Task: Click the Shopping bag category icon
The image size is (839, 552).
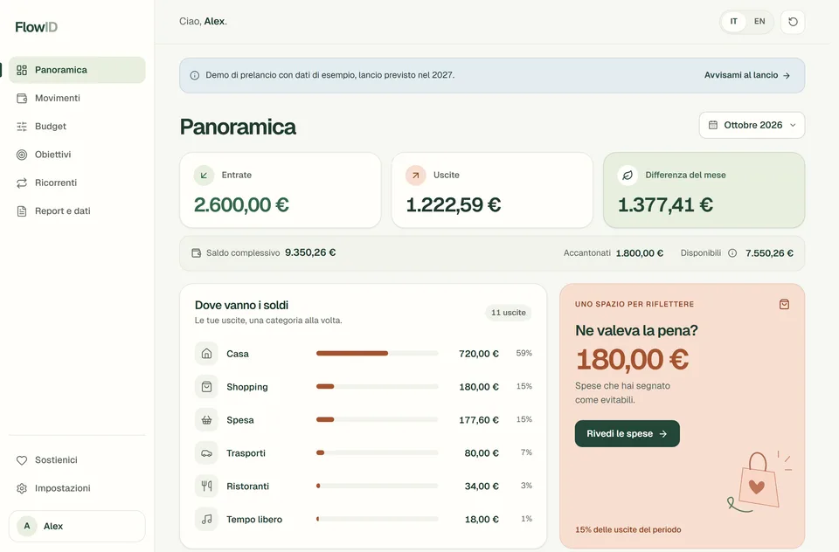Action: click(x=206, y=387)
